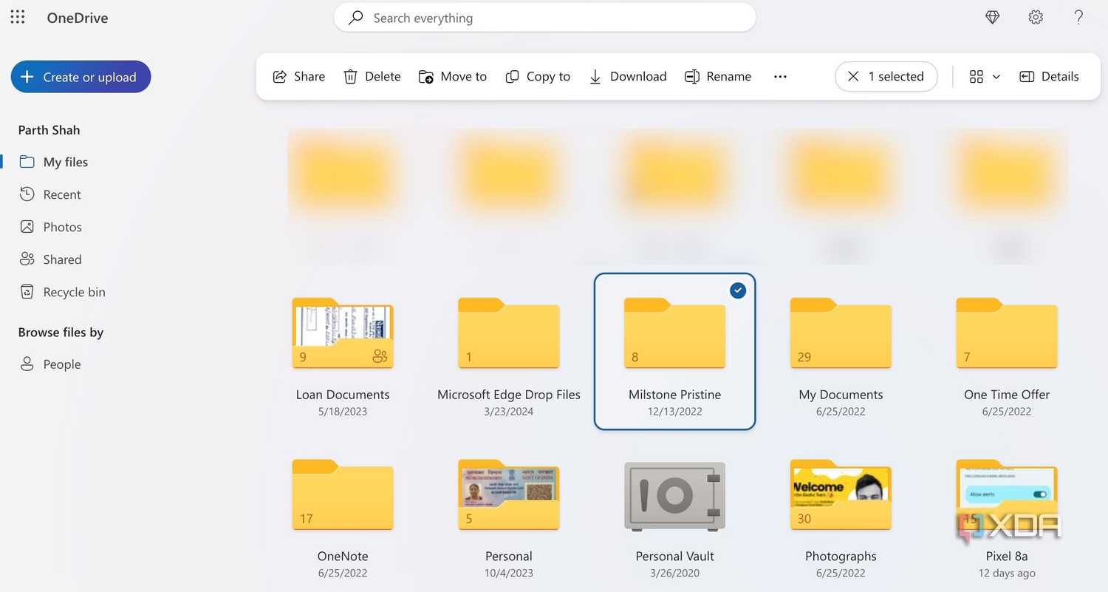Screen dimensions: 1108x592
Task: Click the My Documents name label
Action: point(841,395)
